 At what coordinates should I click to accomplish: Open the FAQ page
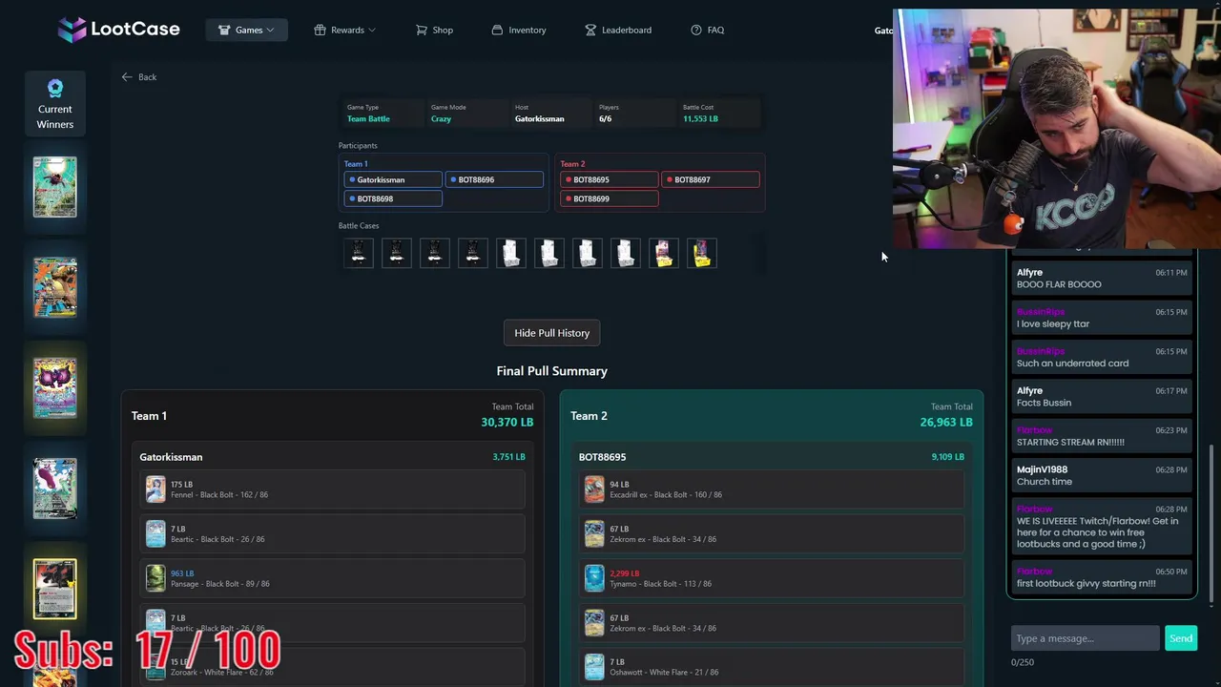[708, 30]
